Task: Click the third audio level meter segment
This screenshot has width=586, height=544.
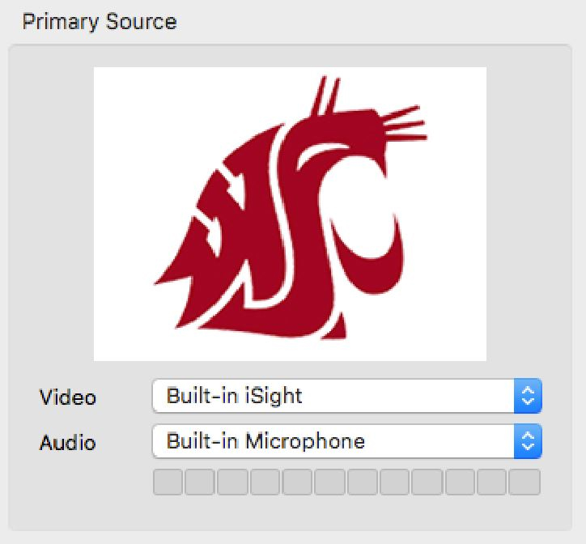Action: 232,482
